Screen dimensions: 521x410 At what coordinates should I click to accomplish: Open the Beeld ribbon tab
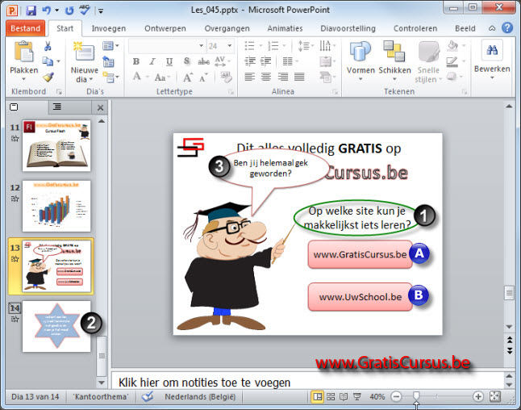pyautogui.click(x=465, y=28)
